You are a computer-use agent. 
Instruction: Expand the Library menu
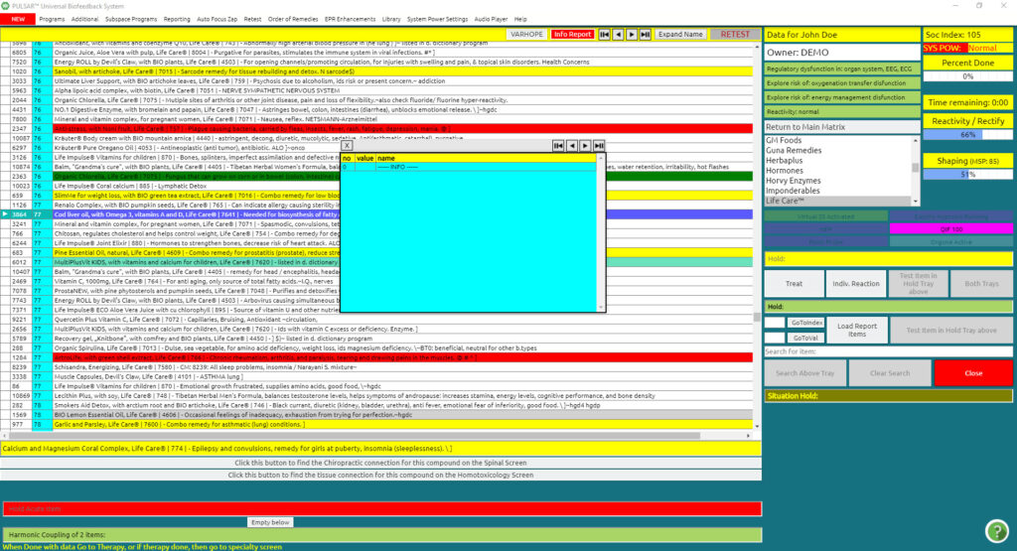[x=391, y=19]
